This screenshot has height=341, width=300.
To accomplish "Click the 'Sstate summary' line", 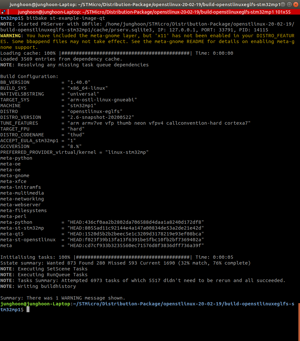I will point(126,263).
